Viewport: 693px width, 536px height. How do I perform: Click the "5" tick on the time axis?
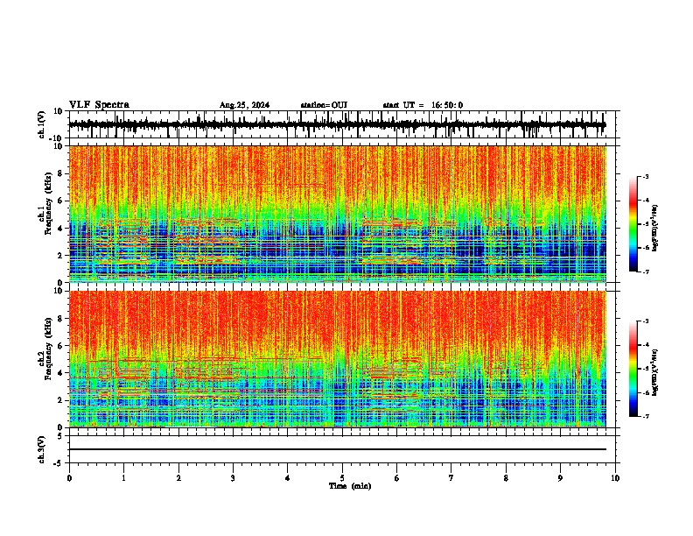tap(342, 478)
